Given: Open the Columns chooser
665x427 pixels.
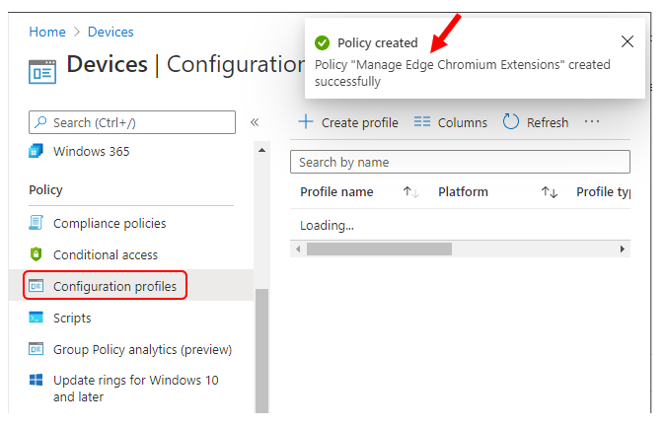Looking at the screenshot, I should point(451,122).
